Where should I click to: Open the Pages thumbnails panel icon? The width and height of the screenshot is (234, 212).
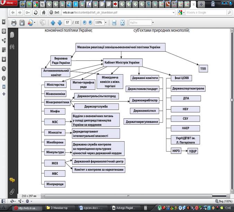(x=12, y=35)
